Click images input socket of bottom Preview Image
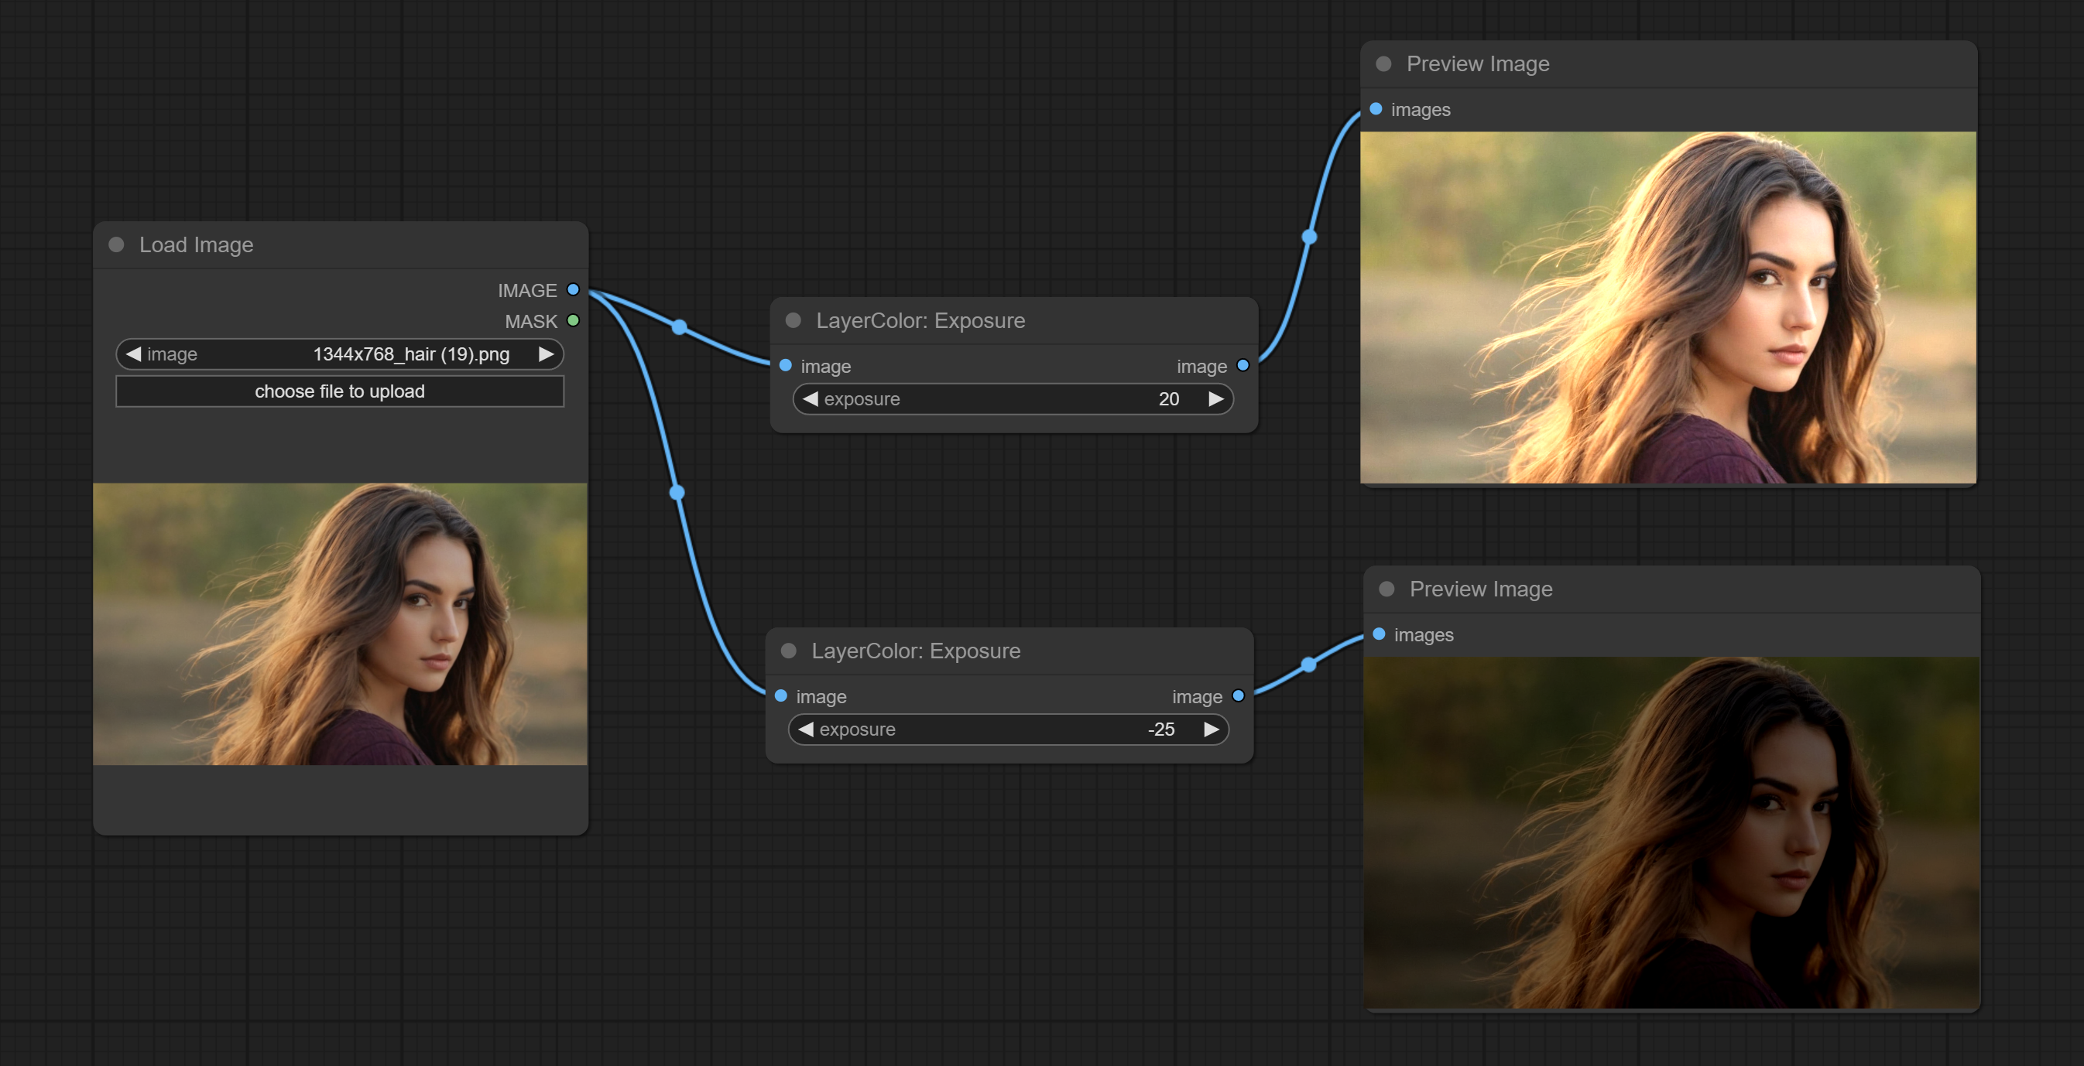This screenshot has height=1066, width=2084. (1379, 634)
